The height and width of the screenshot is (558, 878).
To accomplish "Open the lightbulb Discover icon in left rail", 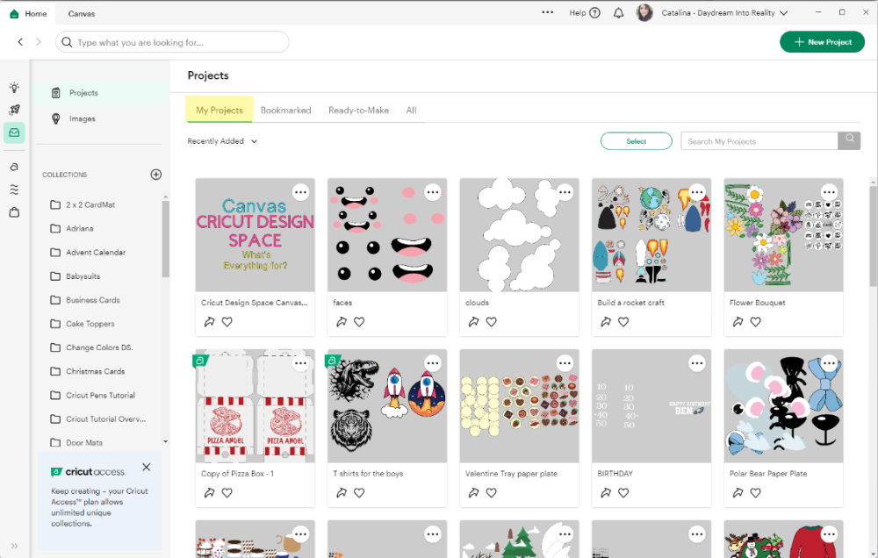I will 14,88.
